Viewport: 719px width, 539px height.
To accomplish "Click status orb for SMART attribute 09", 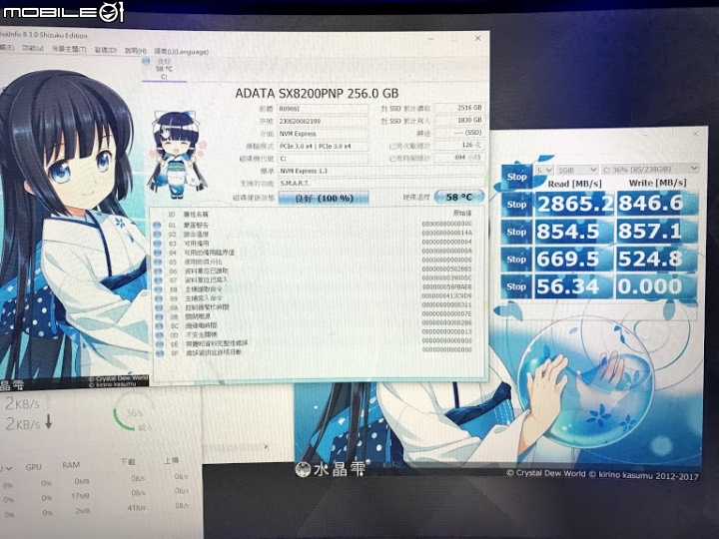I will pos(159,298).
